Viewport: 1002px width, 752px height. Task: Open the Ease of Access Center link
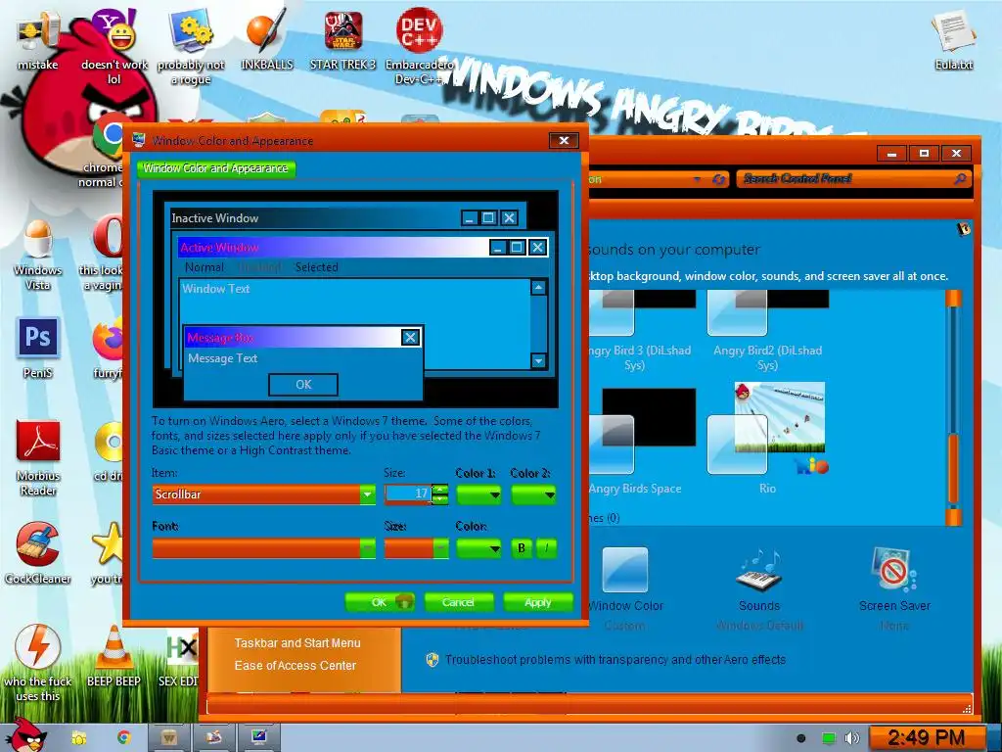(x=295, y=665)
